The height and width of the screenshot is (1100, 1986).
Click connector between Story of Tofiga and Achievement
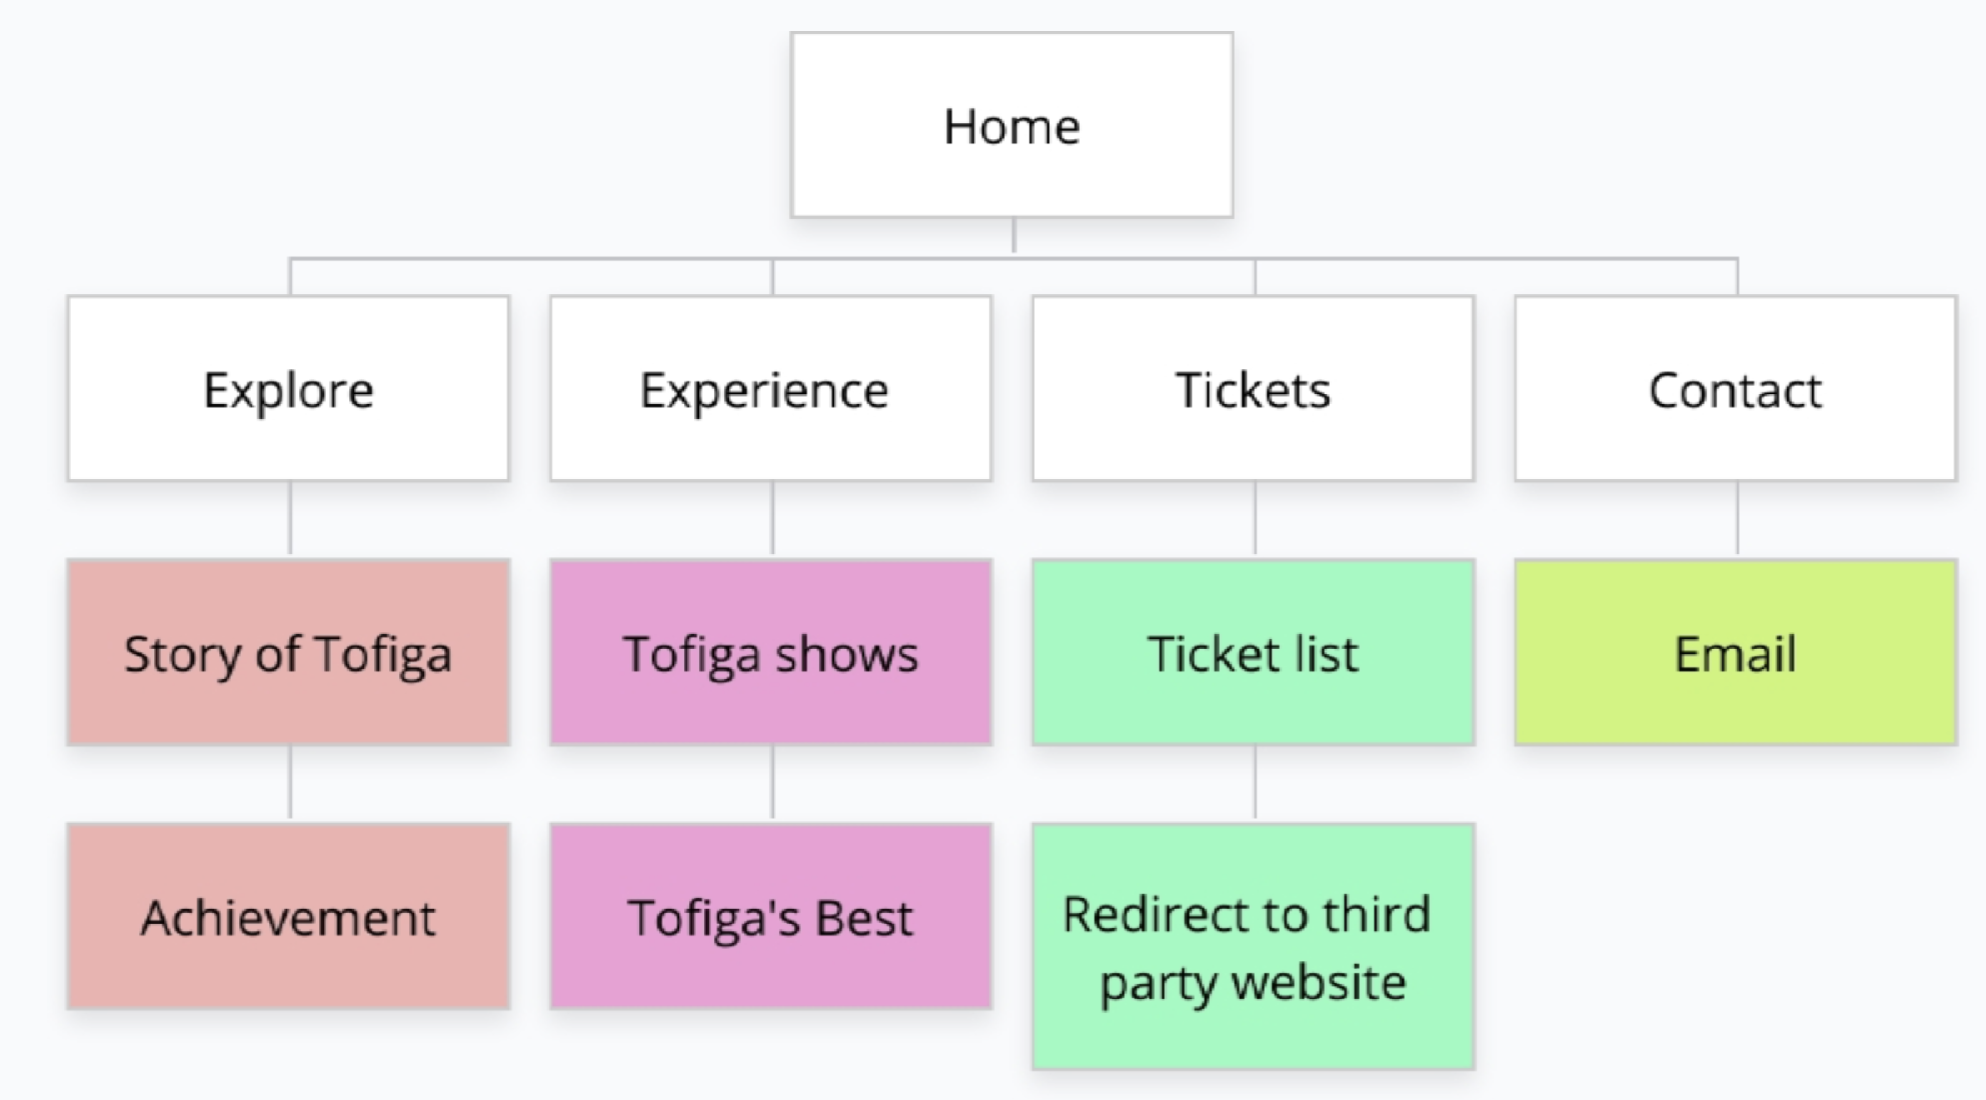[291, 783]
